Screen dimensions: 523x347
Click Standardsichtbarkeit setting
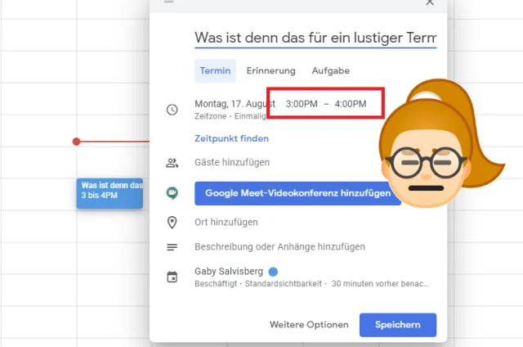284,284
